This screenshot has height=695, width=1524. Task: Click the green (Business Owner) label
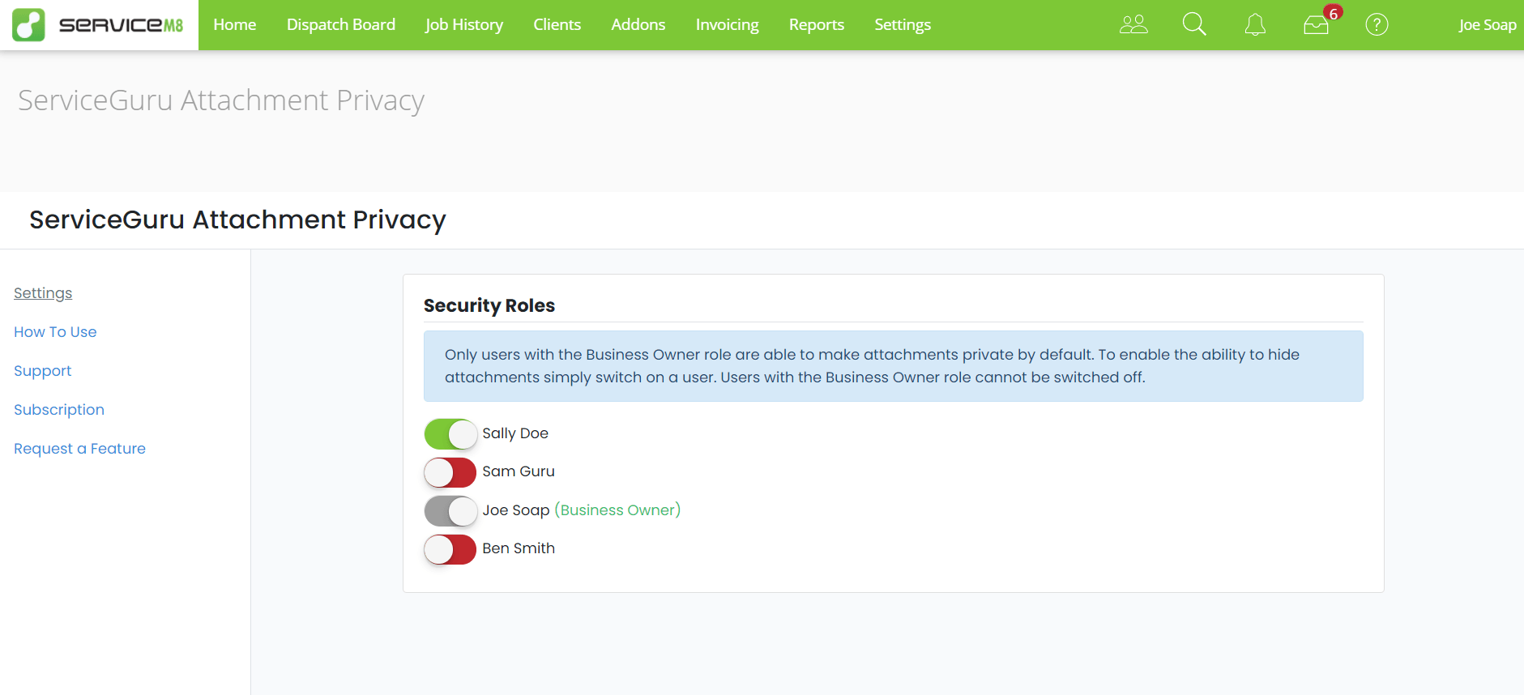(617, 510)
